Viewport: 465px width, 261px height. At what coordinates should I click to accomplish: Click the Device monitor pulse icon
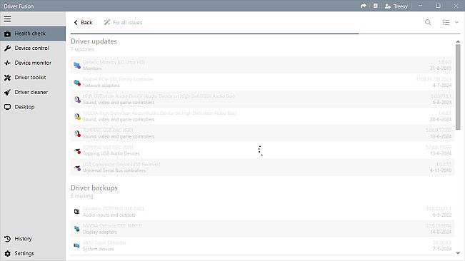click(x=7, y=63)
